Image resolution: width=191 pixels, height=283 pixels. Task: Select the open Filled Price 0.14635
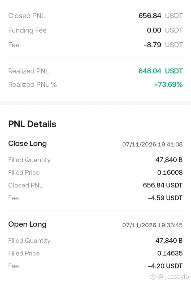(x=170, y=253)
